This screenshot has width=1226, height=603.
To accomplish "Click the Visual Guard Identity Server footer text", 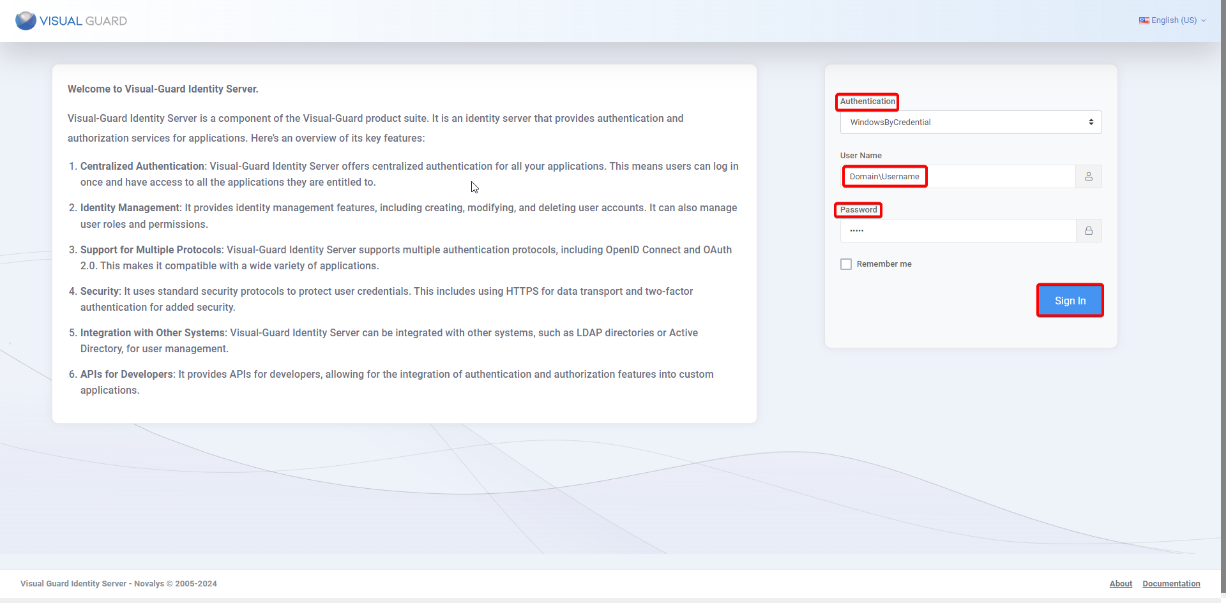I will [118, 583].
